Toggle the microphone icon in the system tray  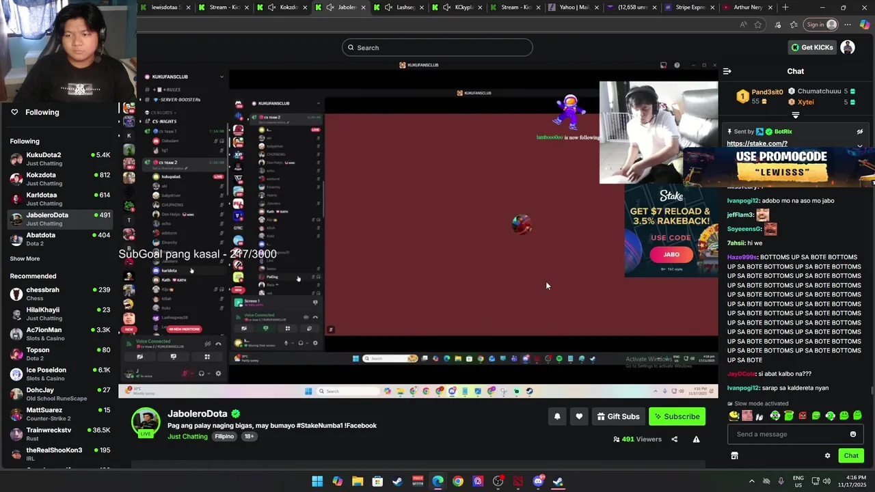pos(781,481)
